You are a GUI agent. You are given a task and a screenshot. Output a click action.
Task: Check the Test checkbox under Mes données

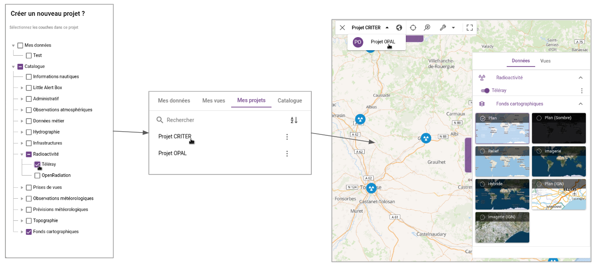[x=28, y=55]
